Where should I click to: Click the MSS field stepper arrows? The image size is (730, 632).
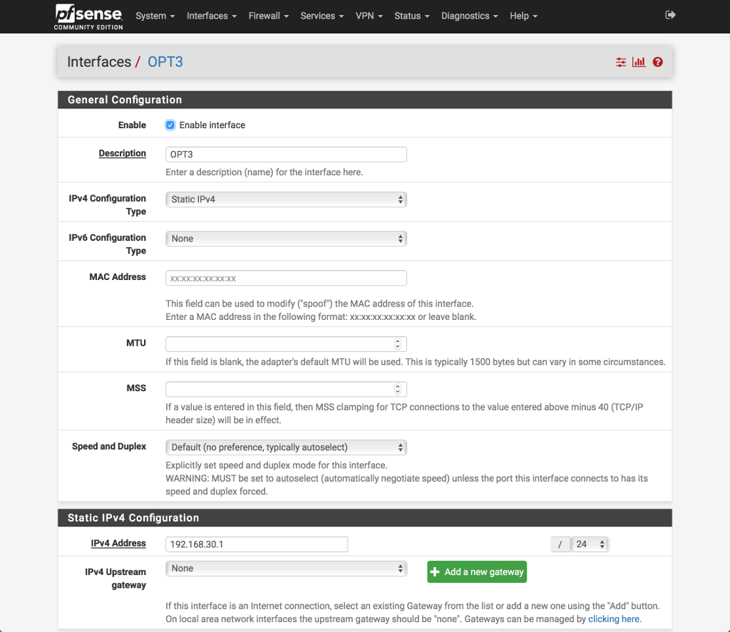[398, 389]
